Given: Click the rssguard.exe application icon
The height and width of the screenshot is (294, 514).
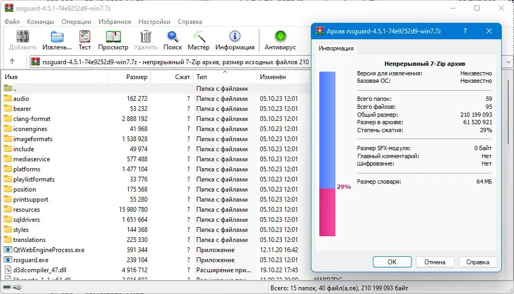Looking at the screenshot, I should tap(8, 260).
